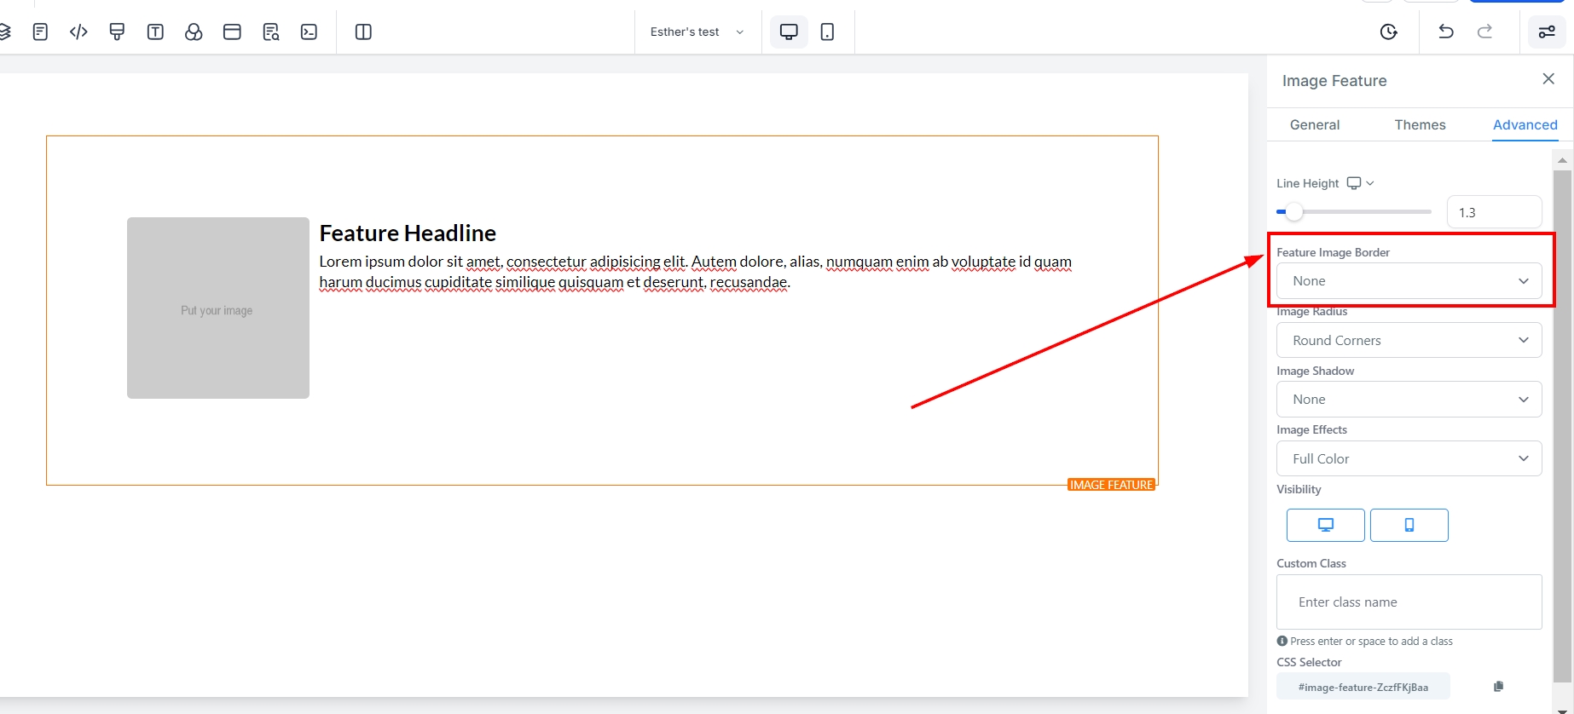This screenshot has width=1574, height=714.
Task: Open the Image Effects dropdown
Action: tap(1409, 458)
